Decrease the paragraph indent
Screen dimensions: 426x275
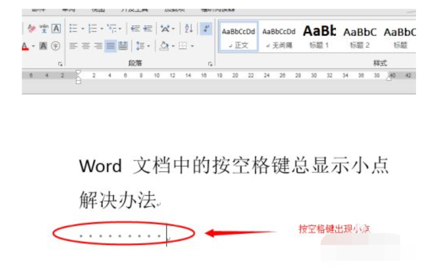136,28
